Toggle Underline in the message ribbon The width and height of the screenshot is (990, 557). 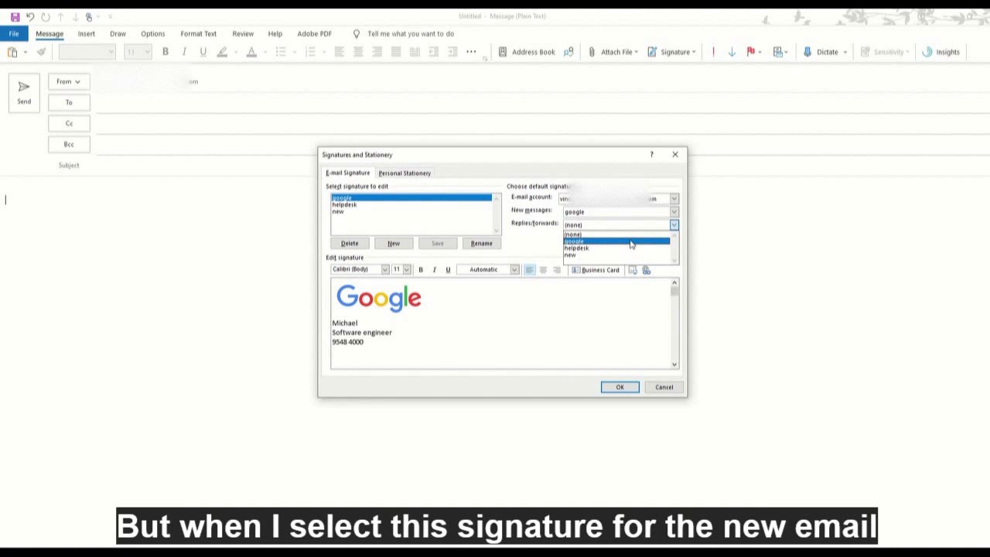coord(203,52)
